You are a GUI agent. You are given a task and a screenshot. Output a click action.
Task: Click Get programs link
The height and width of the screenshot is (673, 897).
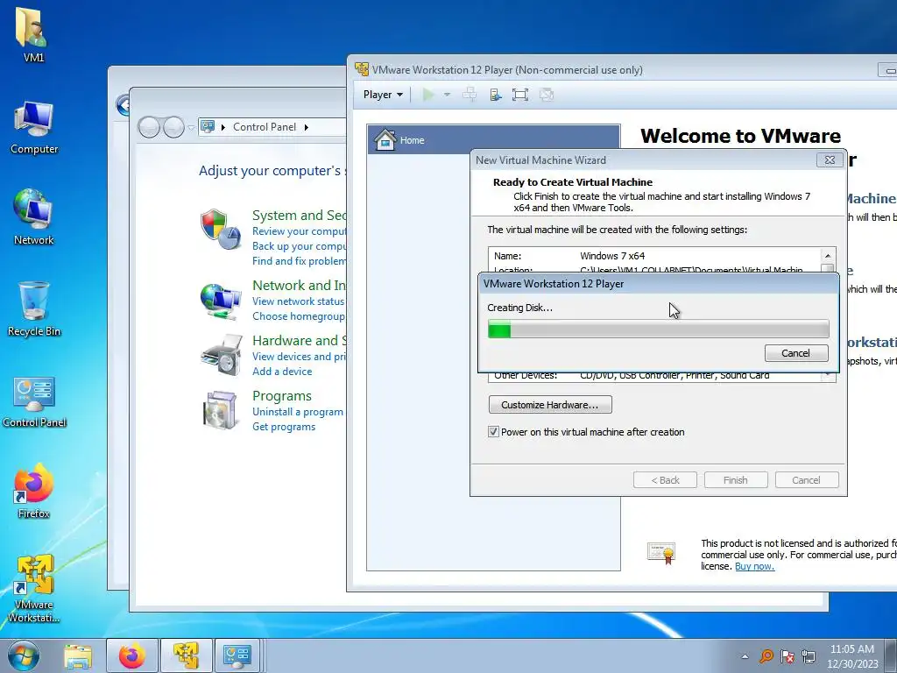coord(284,427)
